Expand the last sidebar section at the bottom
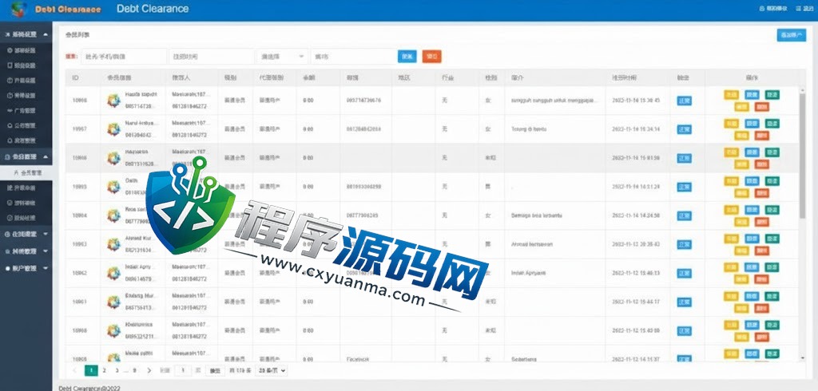 coord(26,268)
